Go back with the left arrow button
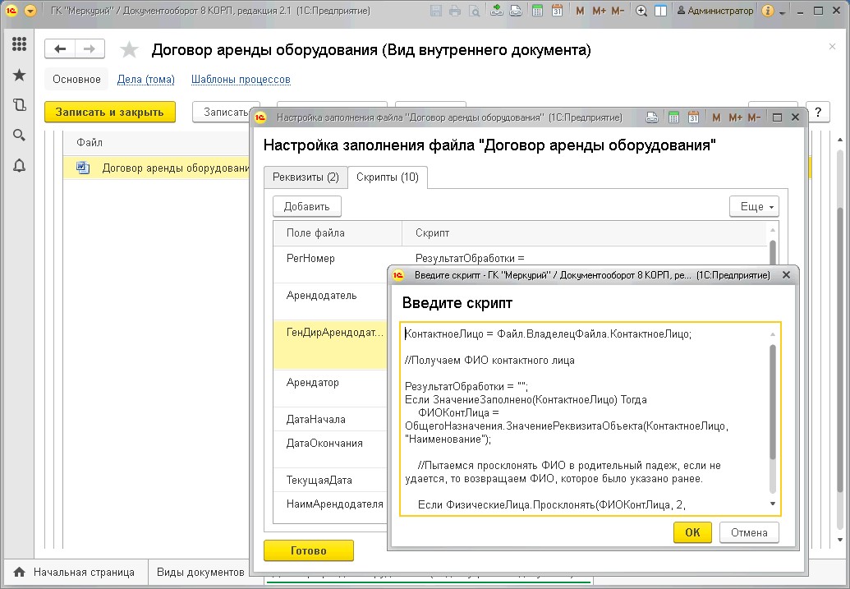Screen dimensions: 850x589 point(60,49)
